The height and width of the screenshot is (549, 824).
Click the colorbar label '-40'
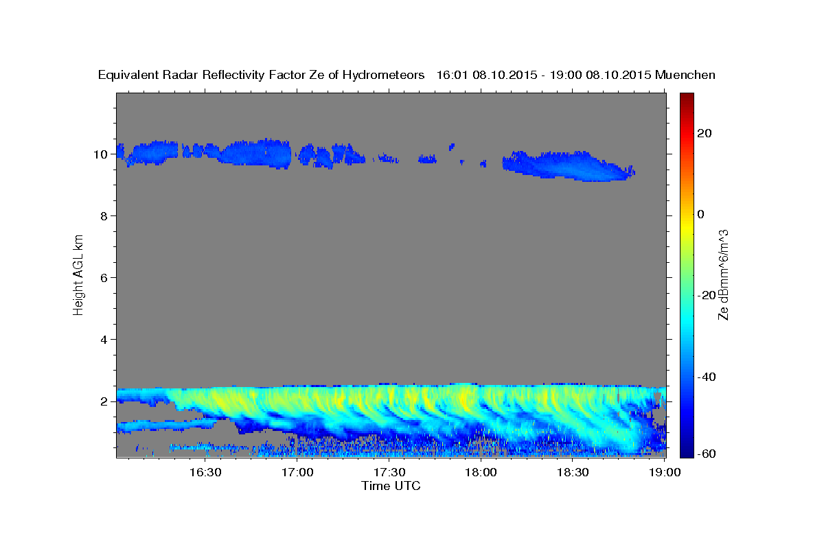click(706, 377)
